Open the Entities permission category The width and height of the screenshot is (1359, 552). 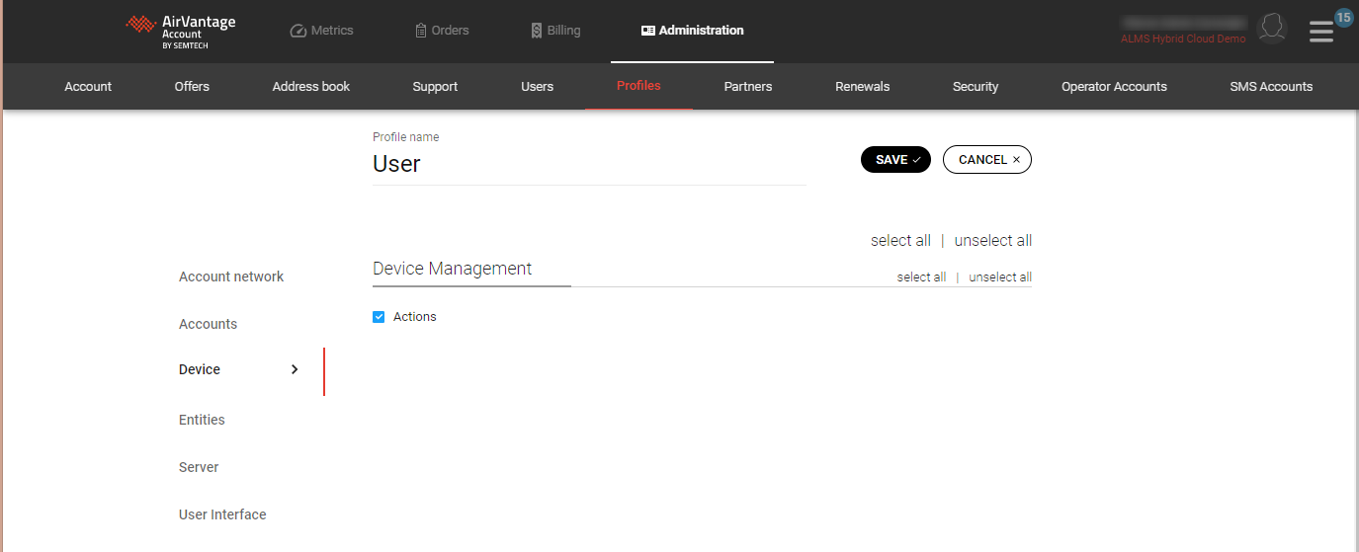click(x=202, y=420)
